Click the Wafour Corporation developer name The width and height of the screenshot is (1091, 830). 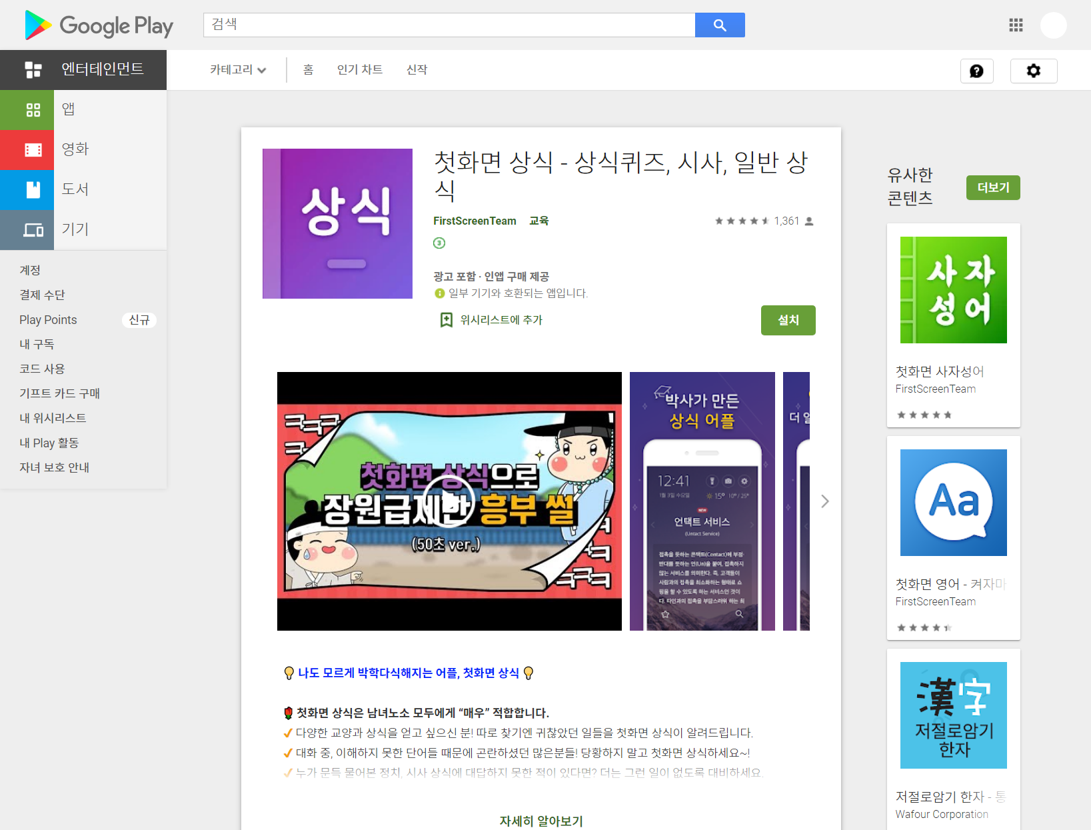click(x=942, y=814)
